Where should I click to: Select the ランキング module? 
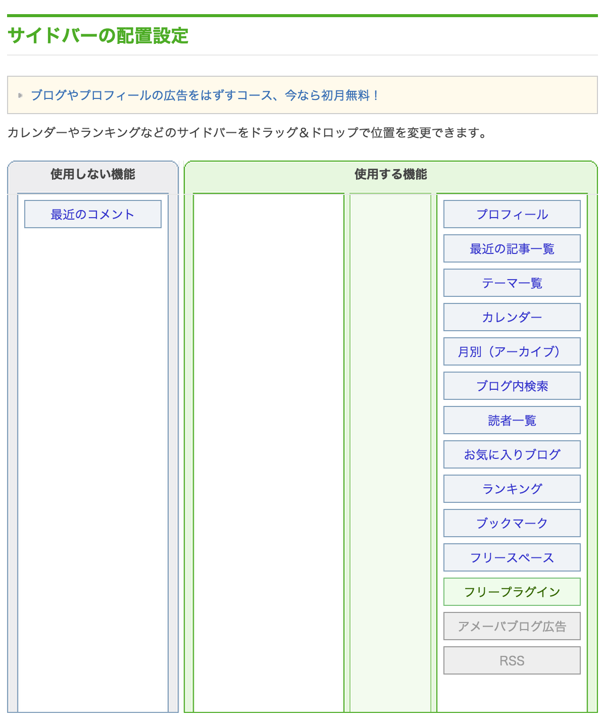(x=512, y=489)
